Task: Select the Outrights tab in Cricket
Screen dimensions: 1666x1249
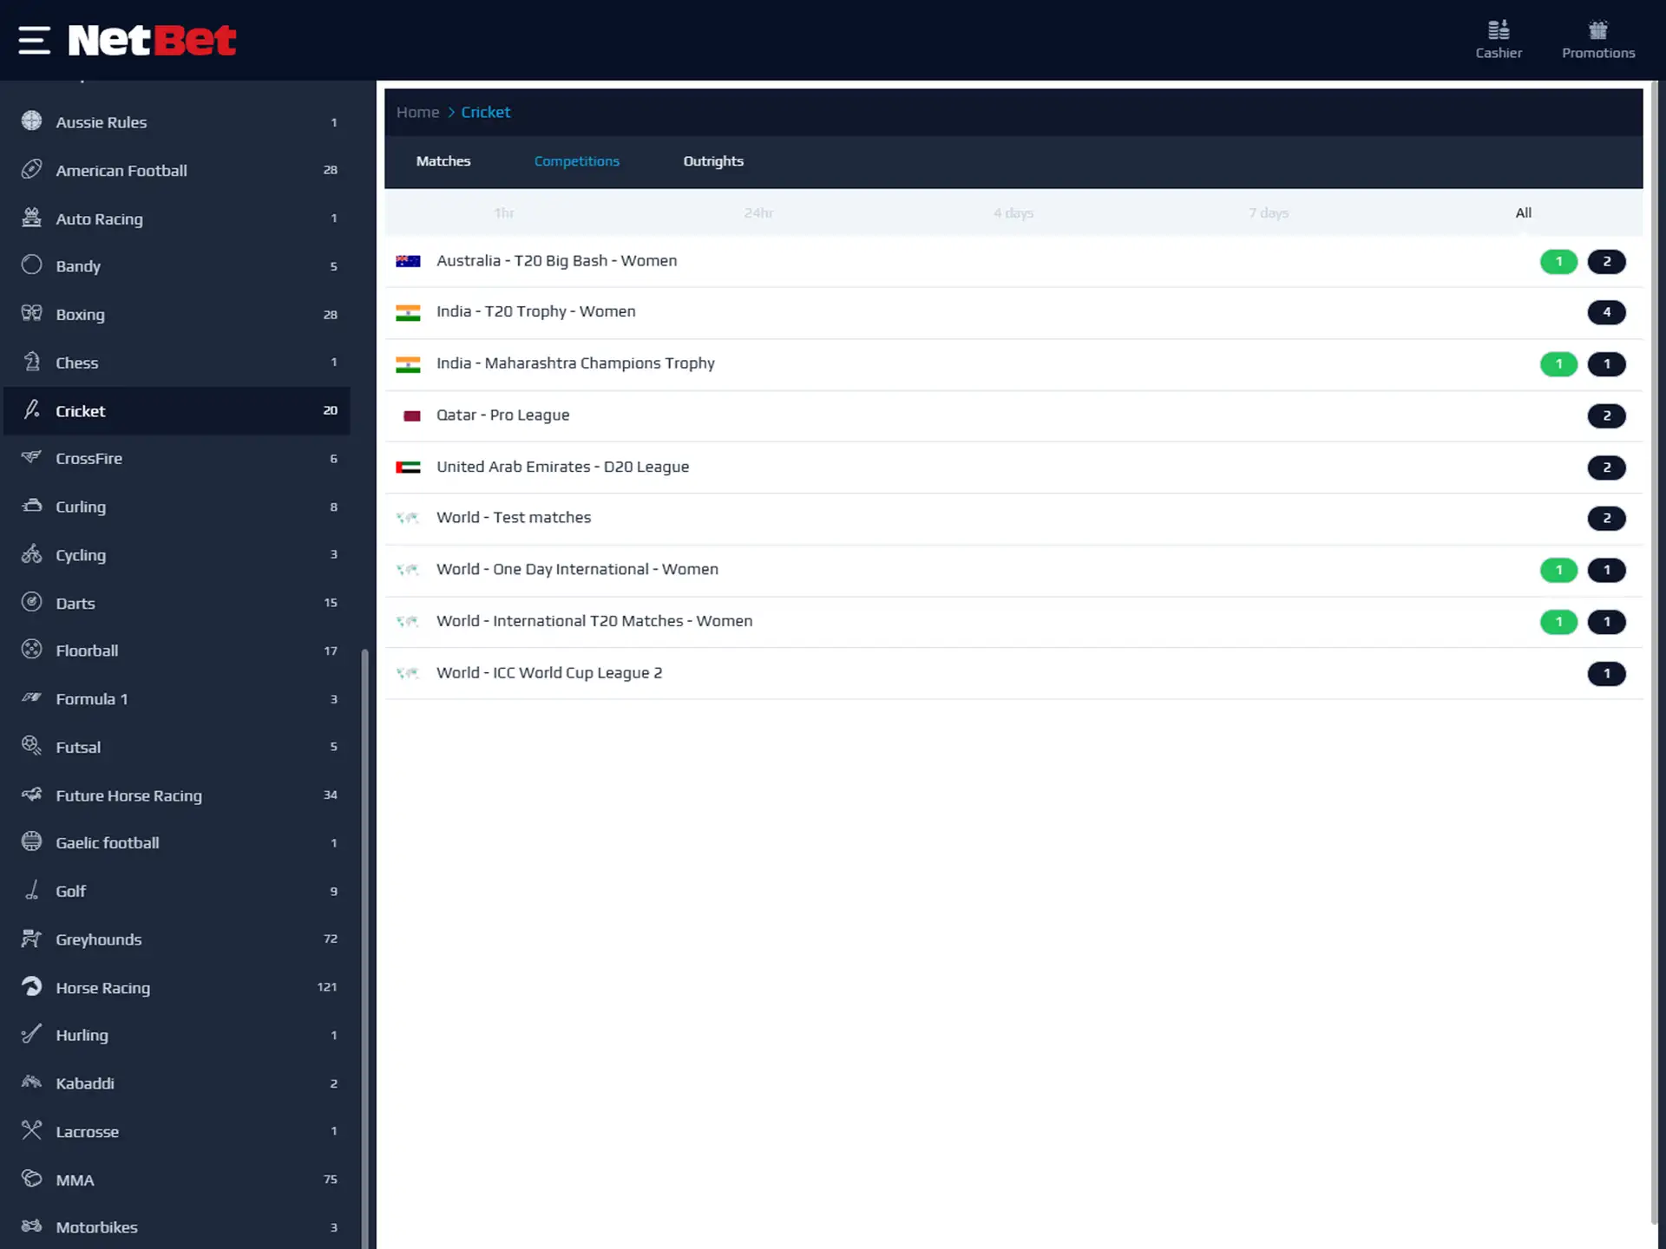Action: point(713,160)
